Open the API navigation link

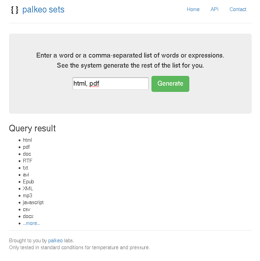(214, 9)
